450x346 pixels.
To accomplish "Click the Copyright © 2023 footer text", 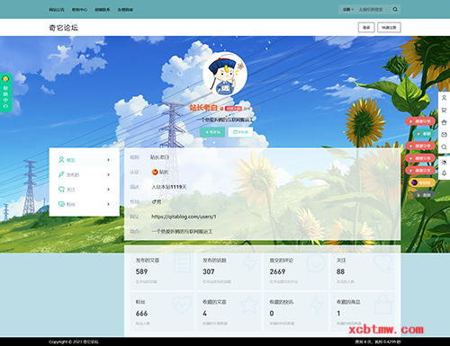I will click(74, 342).
